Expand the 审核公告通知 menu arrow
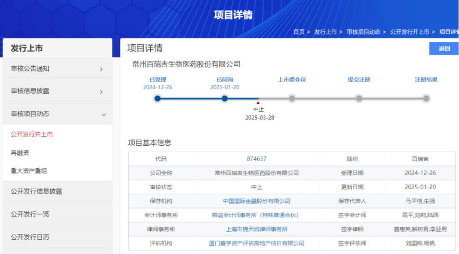Screen dimensions: 459x254 (x=101, y=69)
